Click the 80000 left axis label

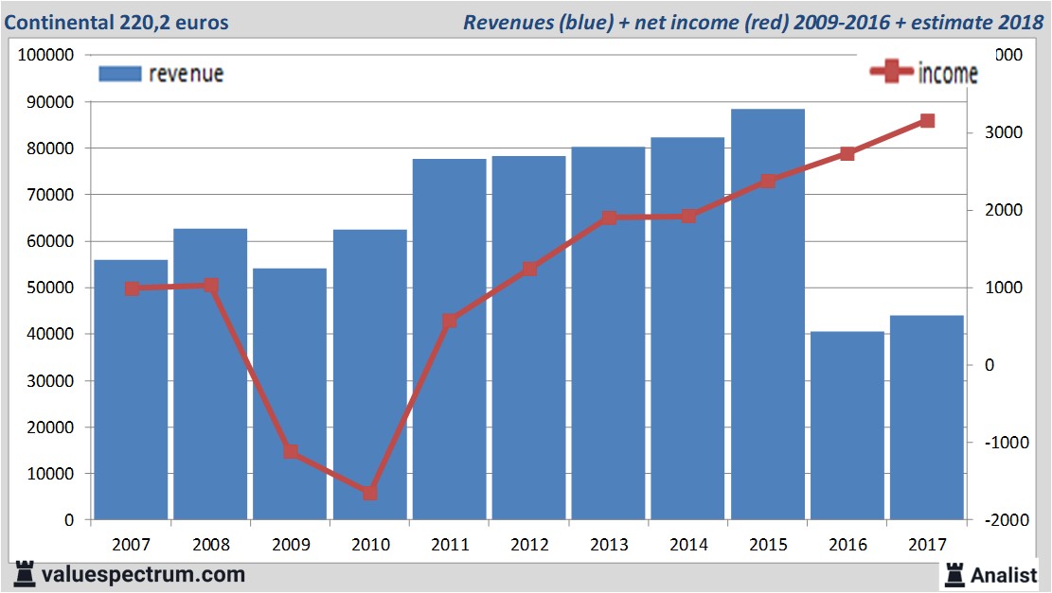[50, 148]
